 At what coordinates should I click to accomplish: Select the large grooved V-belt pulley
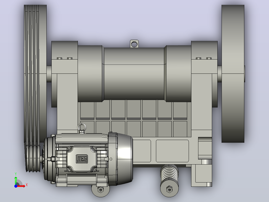[x=35, y=73]
